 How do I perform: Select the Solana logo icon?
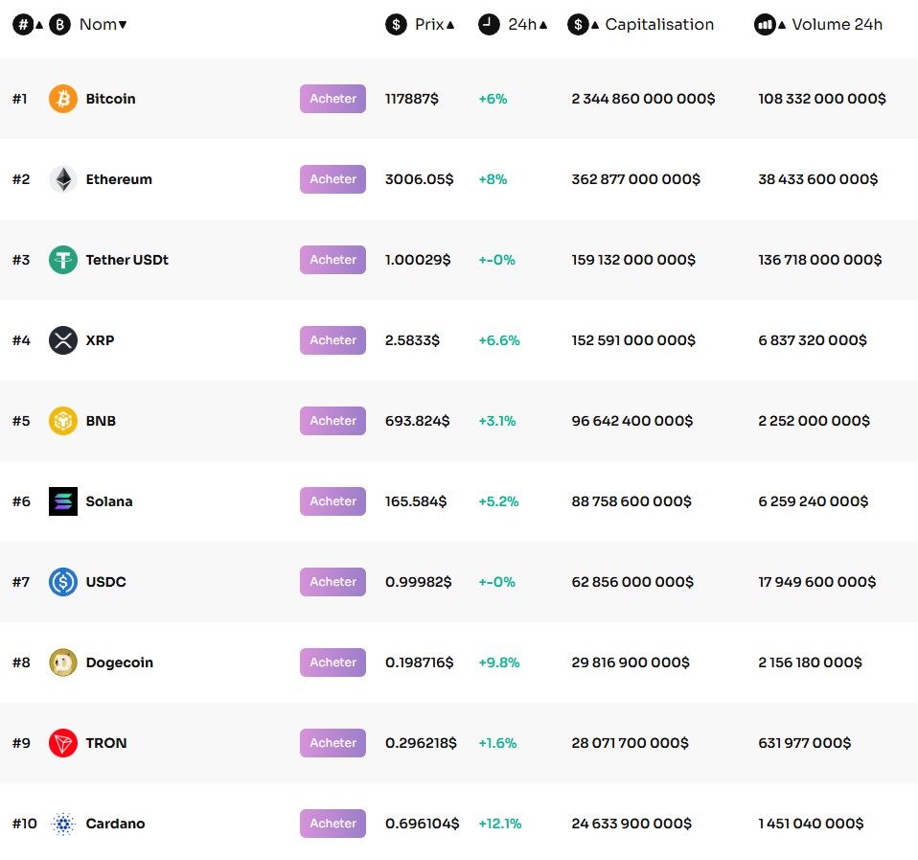(x=63, y=501)
